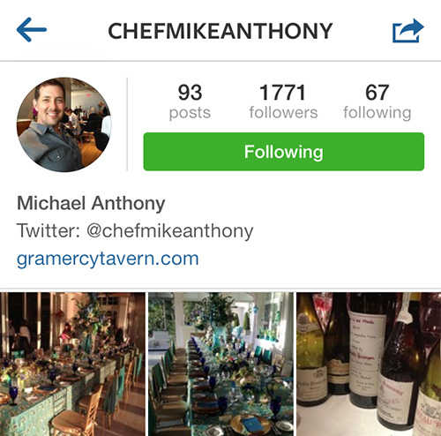Open the middle long table setting photo

pos(220,365)
